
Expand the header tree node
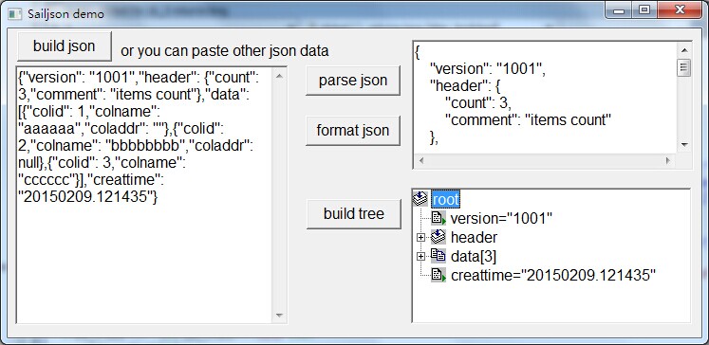coord(420,237)
